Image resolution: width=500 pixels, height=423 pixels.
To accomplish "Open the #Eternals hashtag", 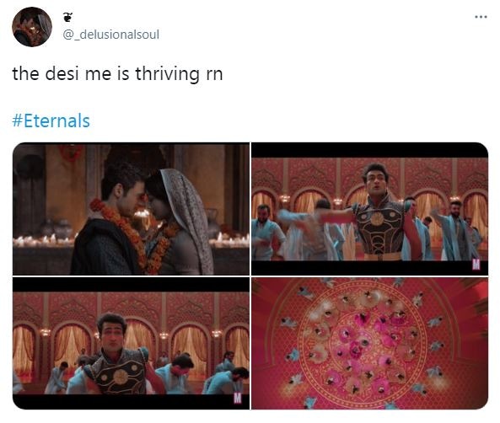I will (51, 120).
